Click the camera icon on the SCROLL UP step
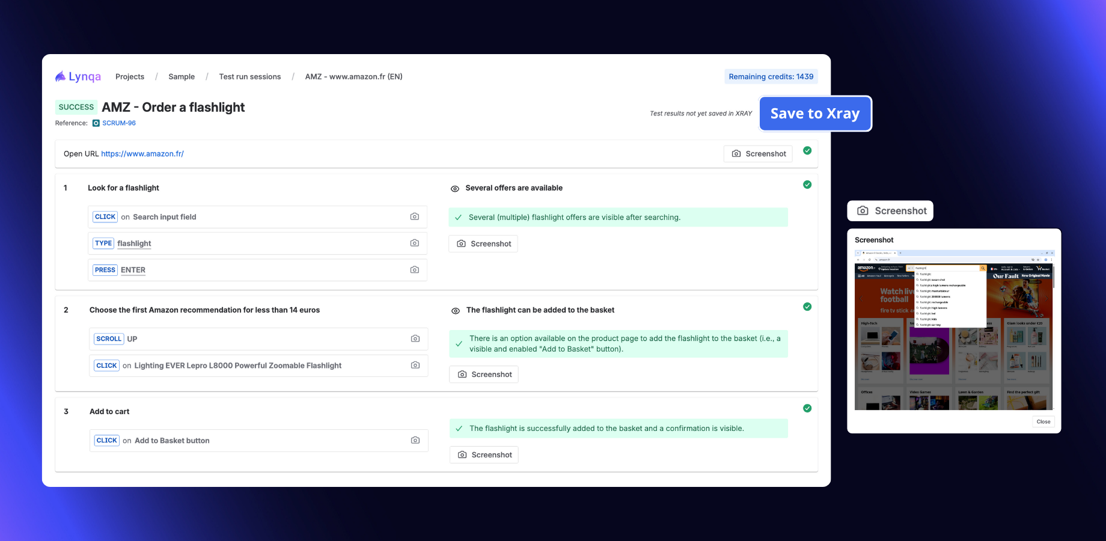The height and width of the screenshot is (541, 1106). (415, 338)
